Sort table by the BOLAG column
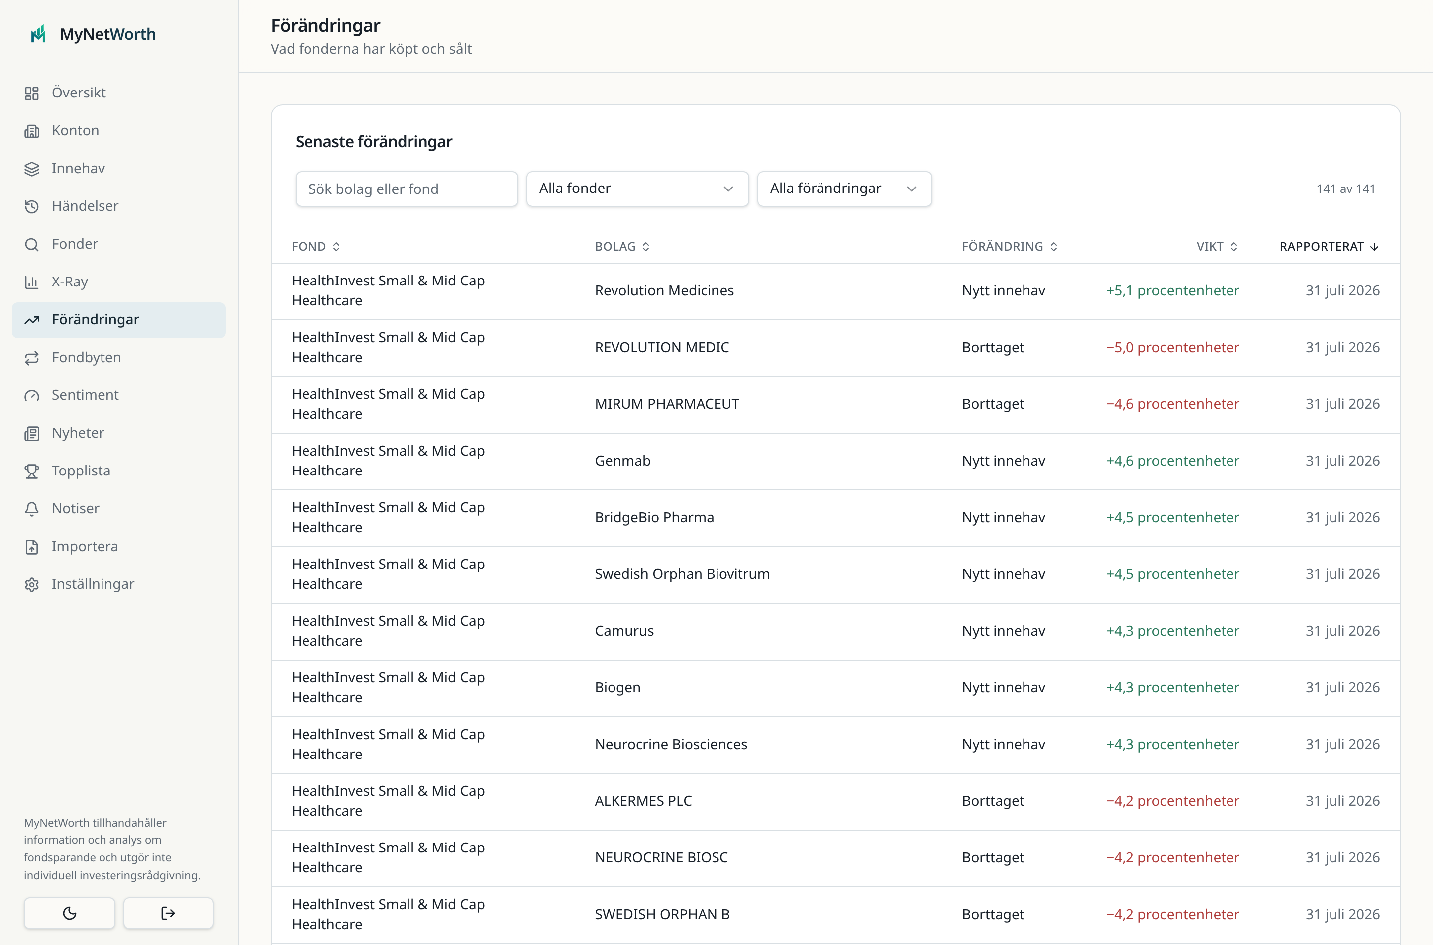The width and height of the screenshot is (1433, 945). pos(622,247)
